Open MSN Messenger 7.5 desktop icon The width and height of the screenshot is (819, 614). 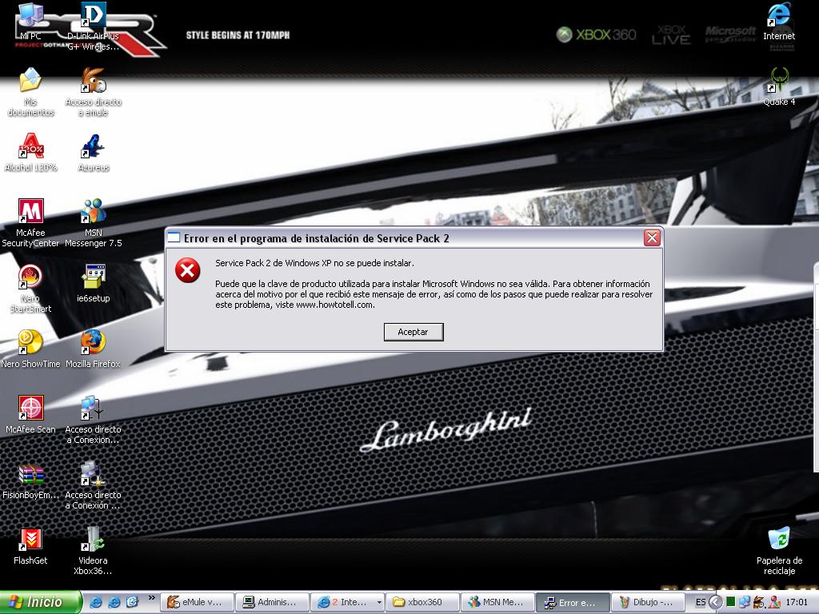[x=93, y=223]
